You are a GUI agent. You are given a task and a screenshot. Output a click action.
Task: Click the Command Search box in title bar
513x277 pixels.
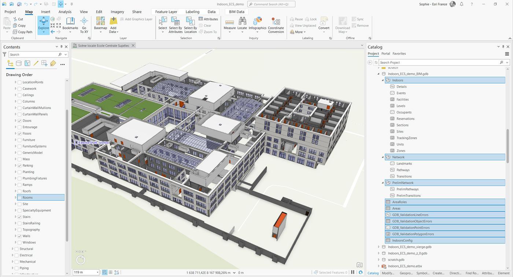pyautogui.click(x=271, y=4)
